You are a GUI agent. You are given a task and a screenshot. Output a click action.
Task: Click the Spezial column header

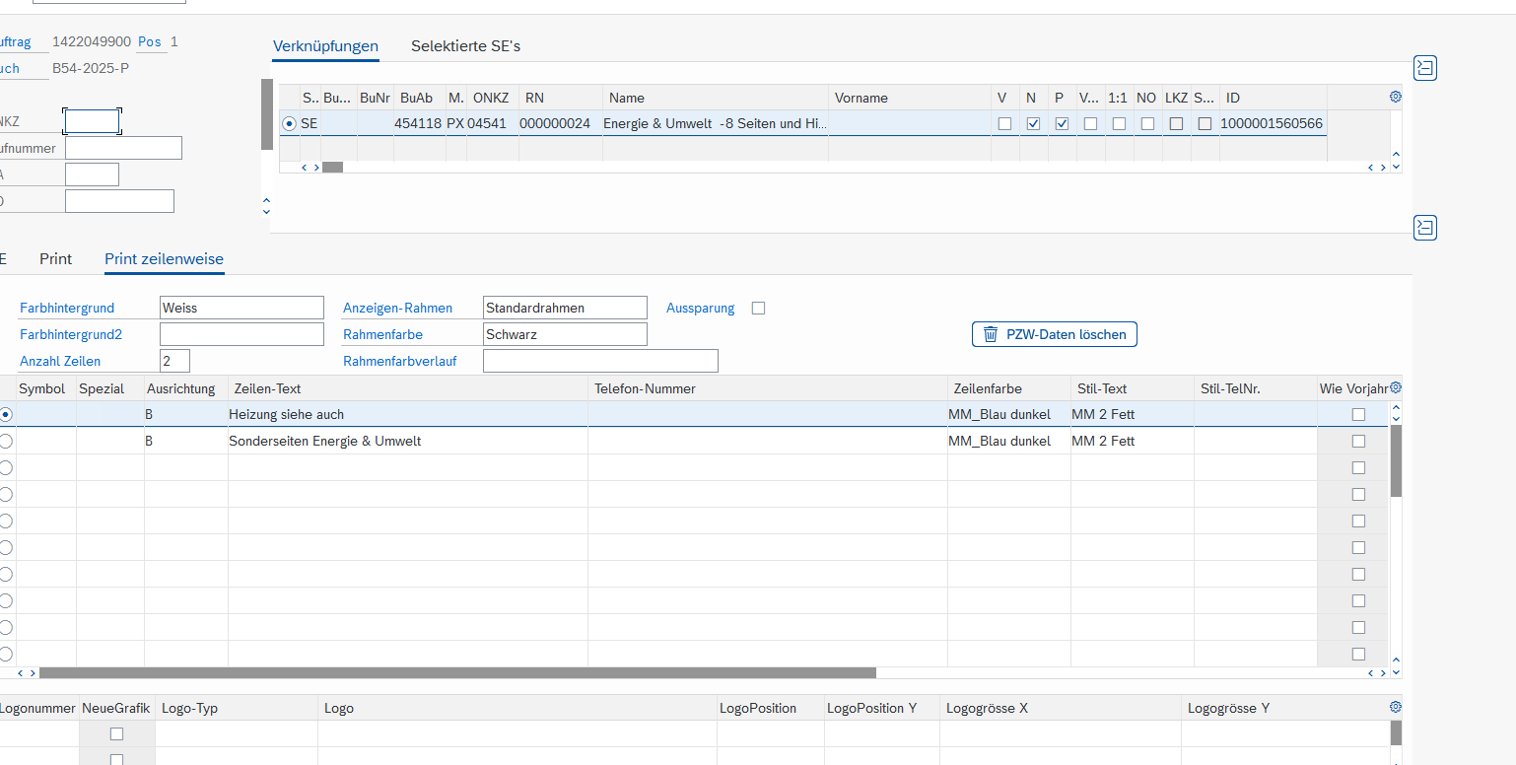tap(110, 388)
